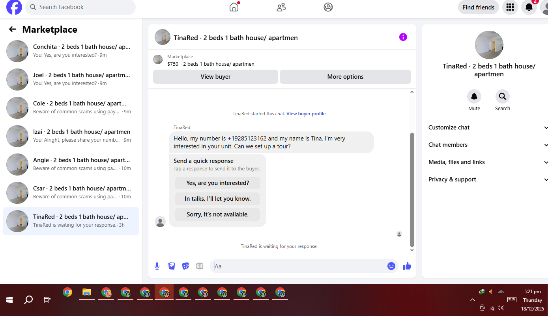
Task: Mute this conversation with the bell icon
Action: (474, 96)
